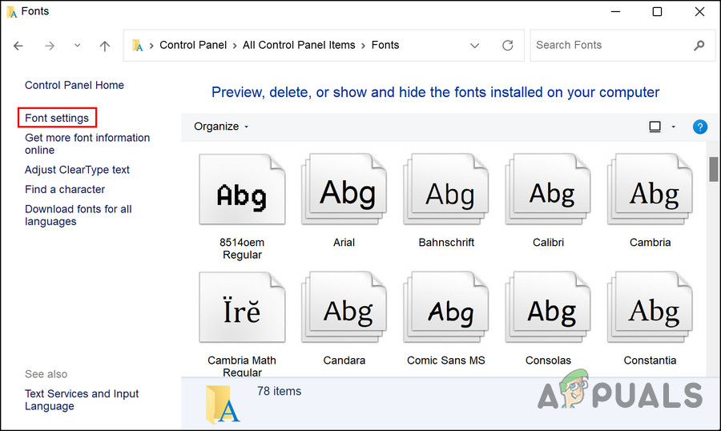
Task: Select the Comic Sans MS font icon
Action: coord(446,308)
